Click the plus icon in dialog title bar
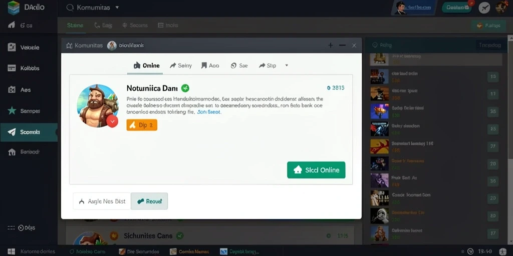The height and width of the screenshot is (256, 513). [331, 45]
